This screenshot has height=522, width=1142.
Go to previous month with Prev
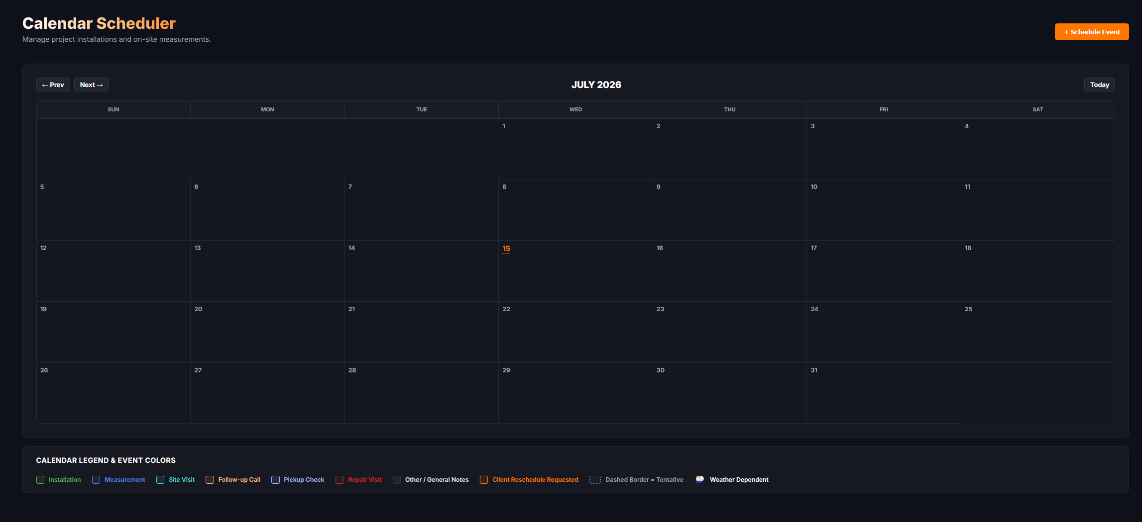click(x=53, y=85)
